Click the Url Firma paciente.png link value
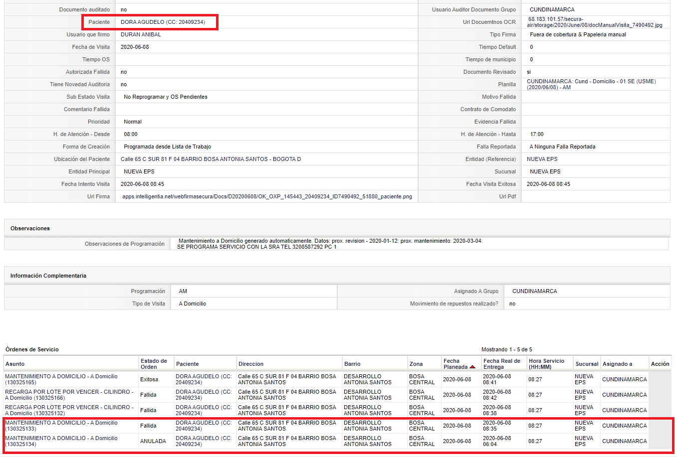This screenshot has height=457, width=677. click(x=267, y=196)
